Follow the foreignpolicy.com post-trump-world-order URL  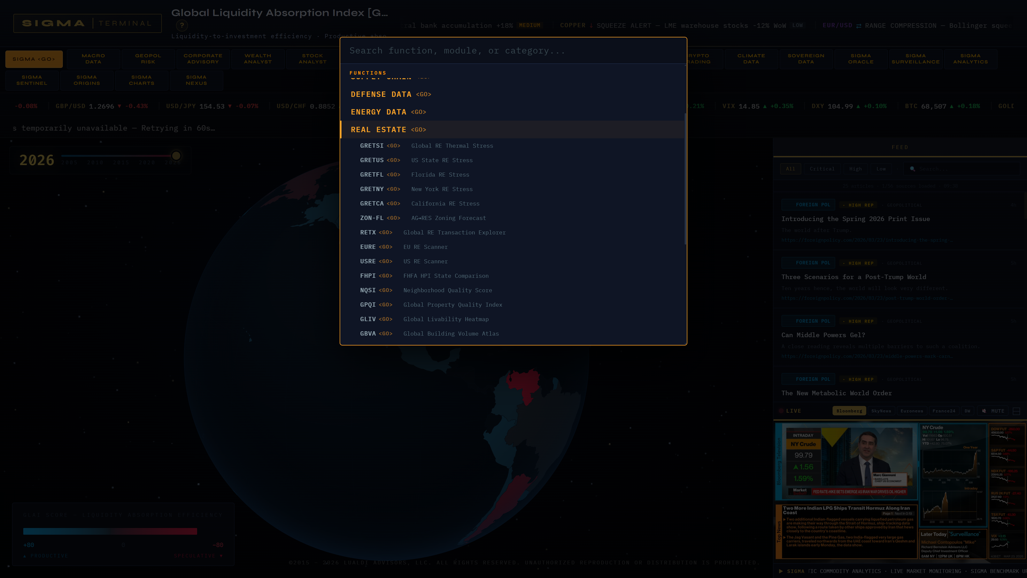[867, 298]
